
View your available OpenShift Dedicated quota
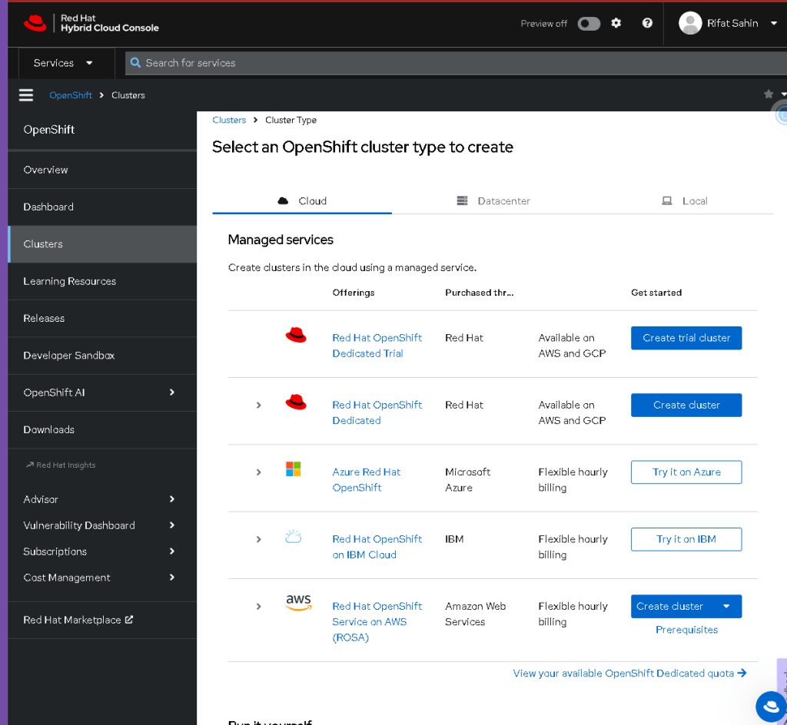pos(629,673)
